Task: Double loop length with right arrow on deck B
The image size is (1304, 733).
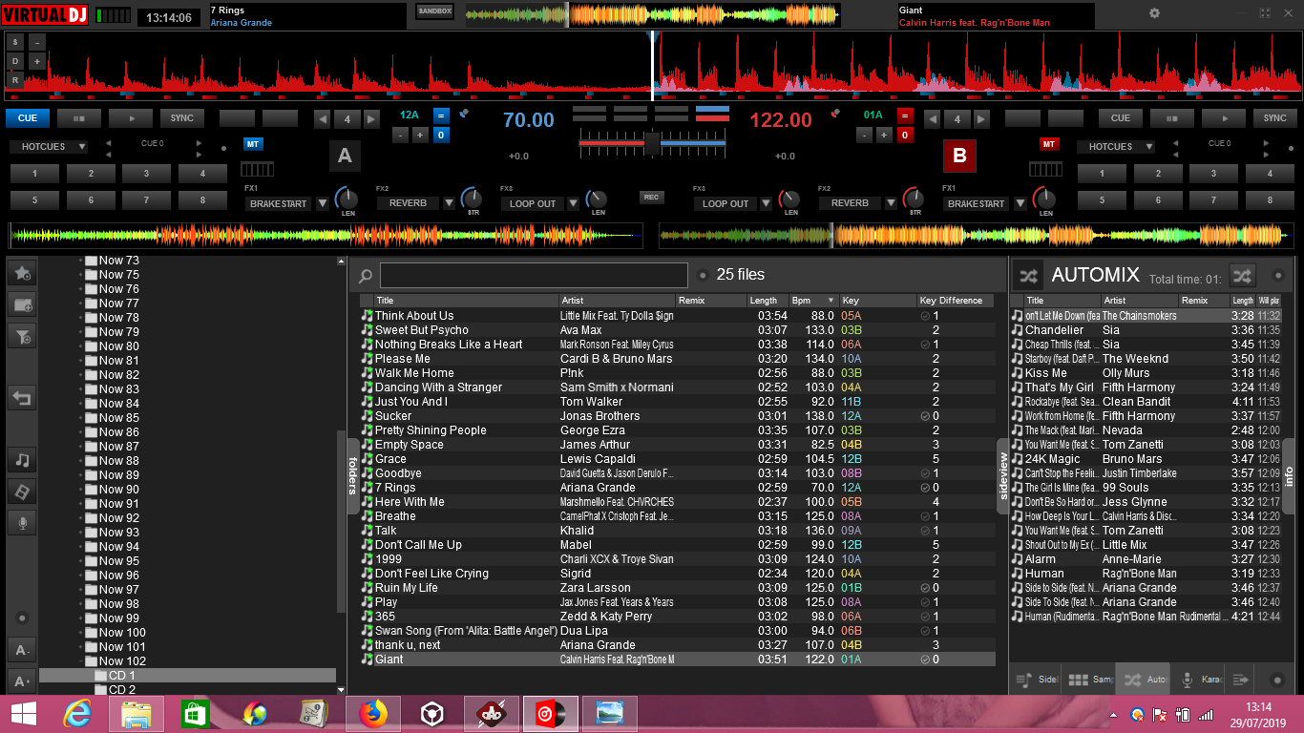Action: 981,119
